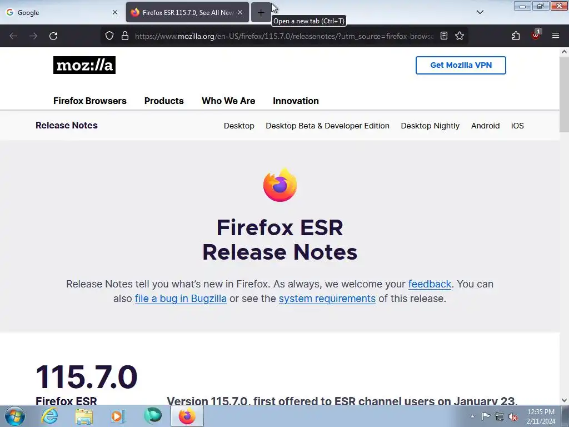
Task: Open the Innovation menu
Action: pyautogui.click(x=296, y=101)
